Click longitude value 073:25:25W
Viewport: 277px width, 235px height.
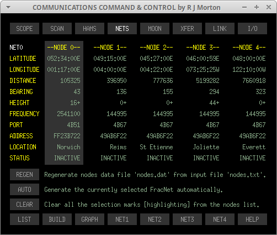[203, 70]
